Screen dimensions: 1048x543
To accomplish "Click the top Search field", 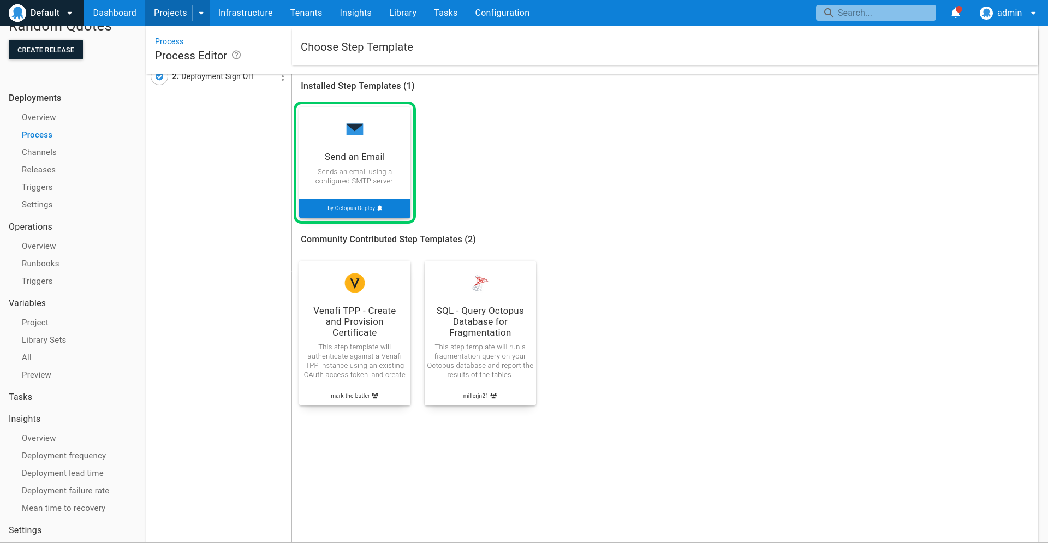I will coord(876,13).
